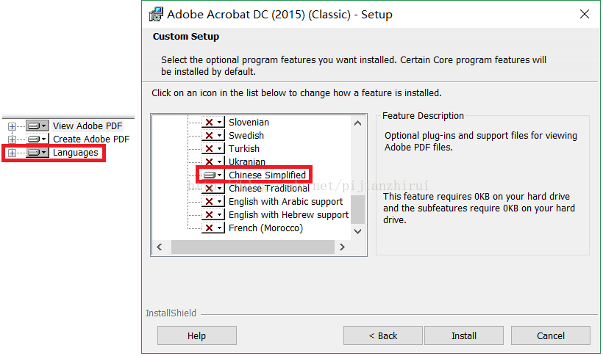Click the horizontal scrollbar thumb
The height and width of the screenshot is (356, 603).
click(x=253, y=247)
